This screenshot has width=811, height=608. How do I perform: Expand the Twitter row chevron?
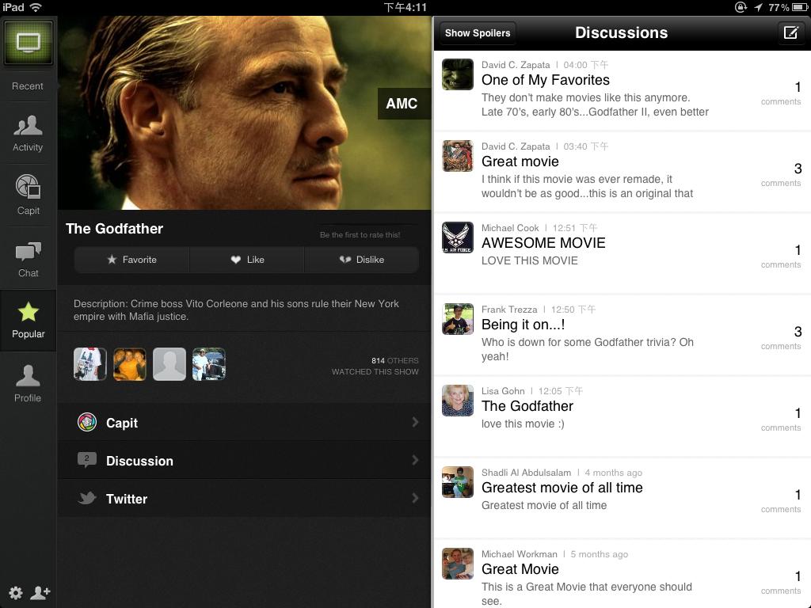[415, 498]
